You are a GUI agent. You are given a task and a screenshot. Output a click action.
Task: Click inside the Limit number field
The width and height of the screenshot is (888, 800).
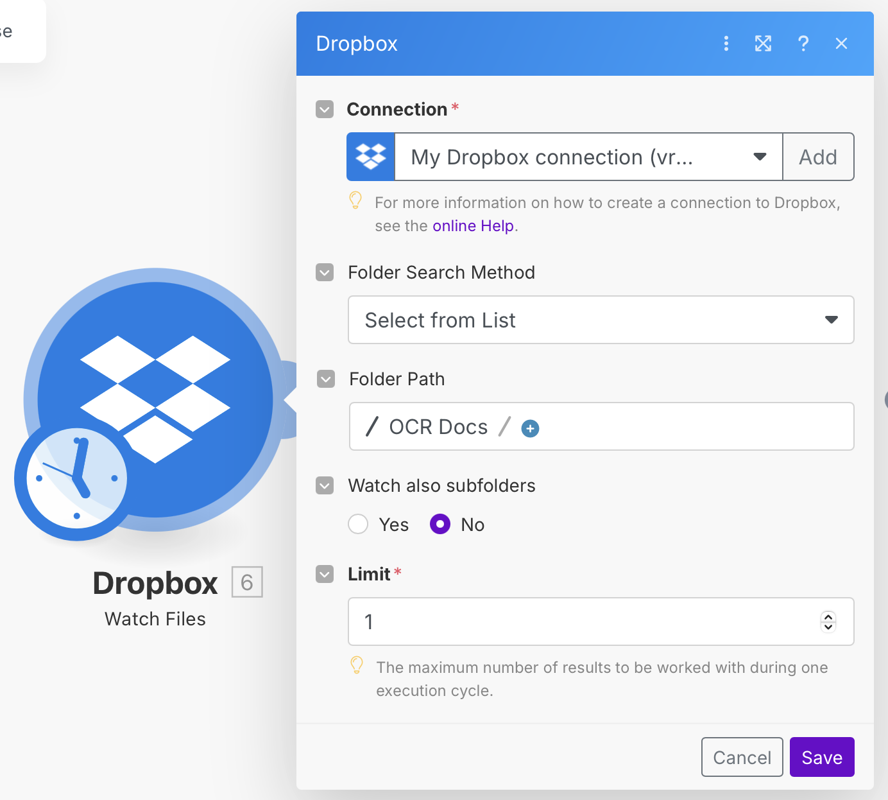click(601, 622)
